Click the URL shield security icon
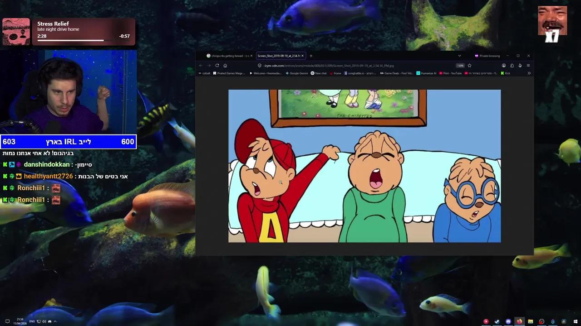 click(259, 66)
